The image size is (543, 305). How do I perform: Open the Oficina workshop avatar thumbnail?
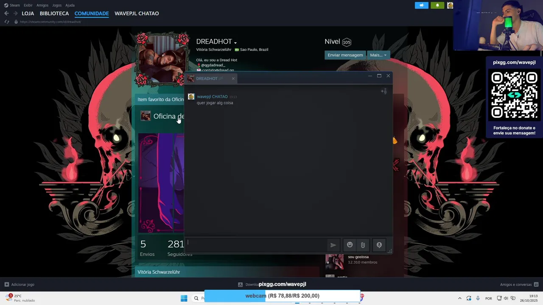[146, 116]
